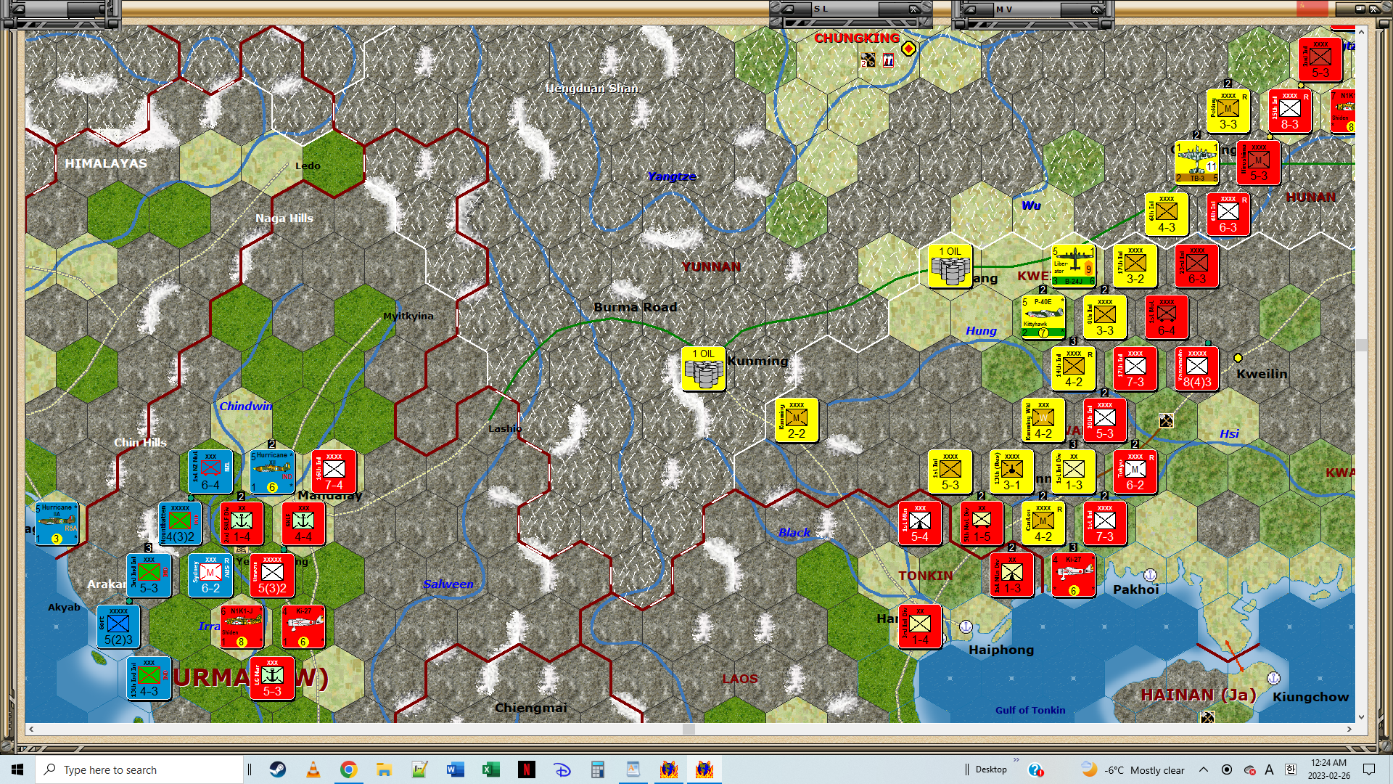Click the Lashio town label
Screen dimensions: 1393x784
[505, 428]
